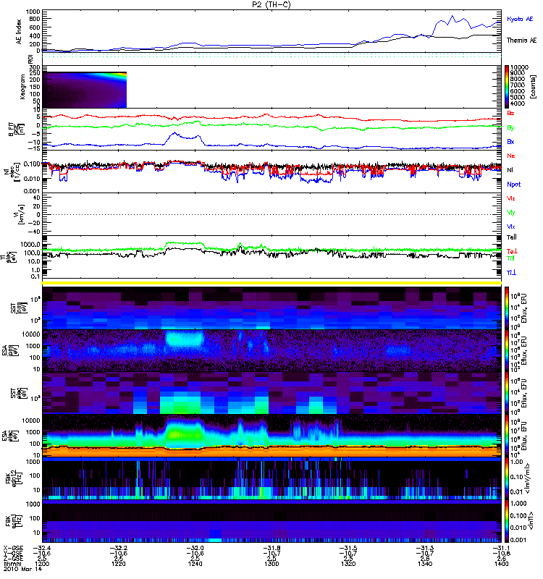
Task: Click the X-GSE row label
Action: point(13,548)
